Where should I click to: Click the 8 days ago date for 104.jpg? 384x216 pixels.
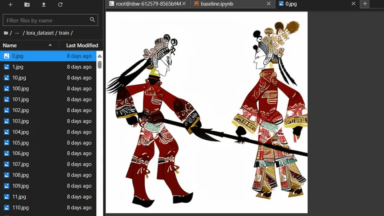pos(79,132)
